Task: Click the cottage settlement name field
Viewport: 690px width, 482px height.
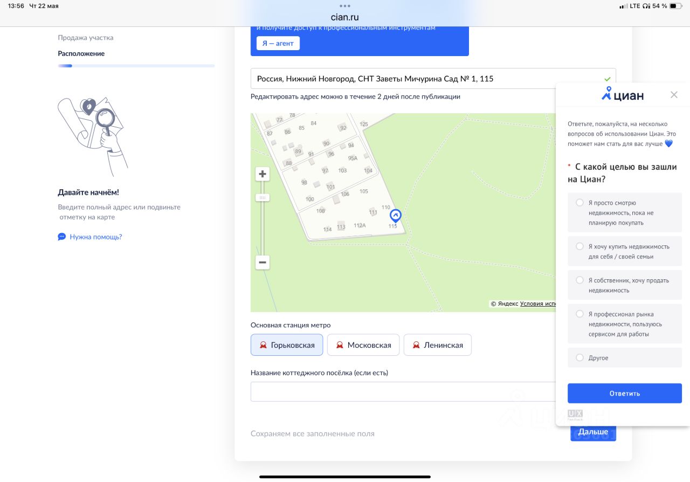Action: coord(403,392)
